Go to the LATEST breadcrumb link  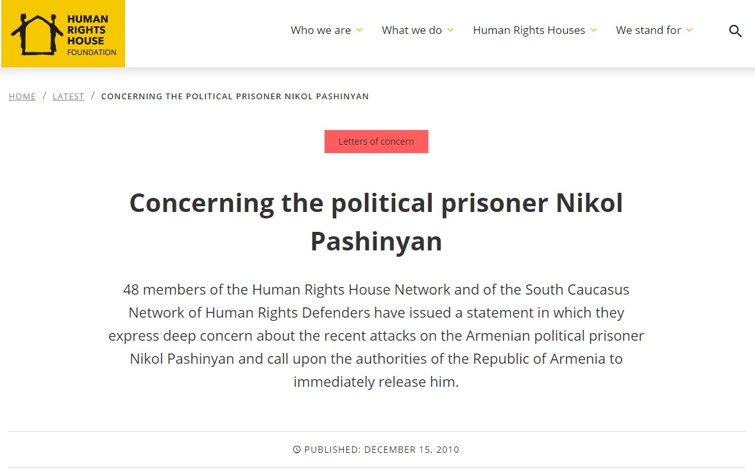click(69, 96)
